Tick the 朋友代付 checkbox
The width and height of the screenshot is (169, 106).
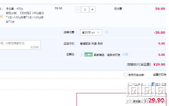coord(130,84)
